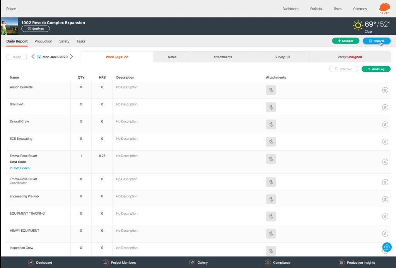This screenshot has height=268, width=396.
Task: Switch to the Notes tab
Action: (172, 57)
